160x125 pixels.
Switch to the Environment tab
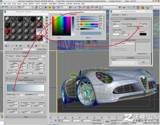(115, 15)
